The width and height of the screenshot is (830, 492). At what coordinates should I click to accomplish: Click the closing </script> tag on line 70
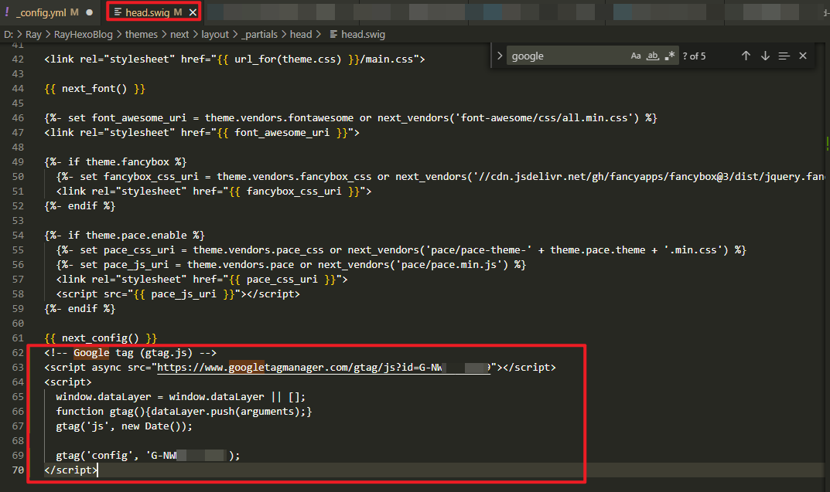point(71,470)
